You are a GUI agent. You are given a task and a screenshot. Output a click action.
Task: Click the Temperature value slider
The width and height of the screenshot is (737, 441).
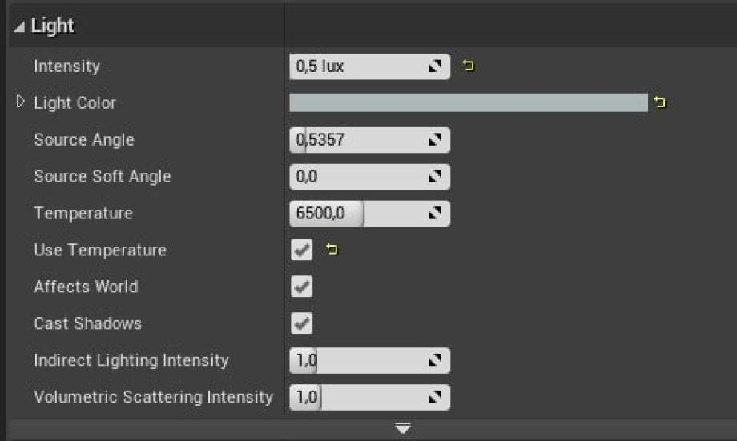[x=352, y=214]
